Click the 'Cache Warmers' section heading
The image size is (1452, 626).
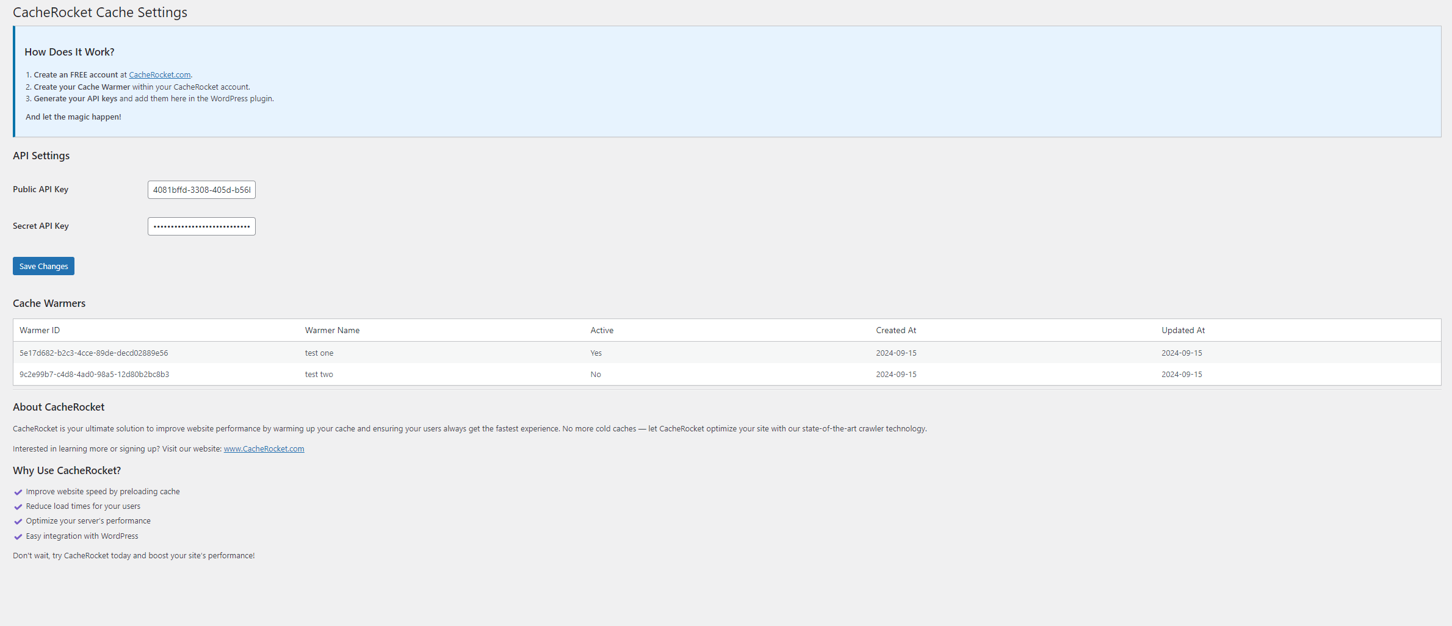(x=49, y=303)
